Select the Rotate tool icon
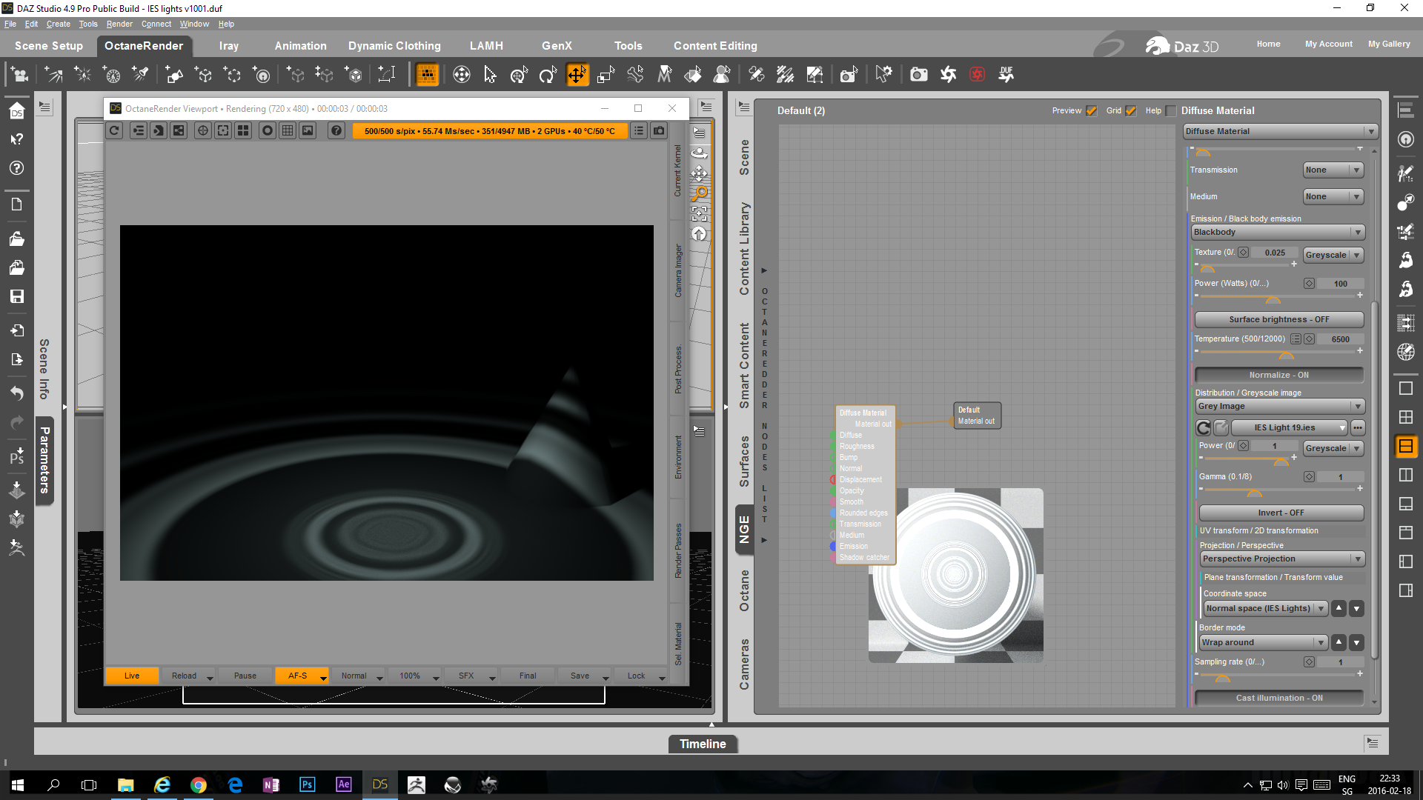 [x=548, y=75]
